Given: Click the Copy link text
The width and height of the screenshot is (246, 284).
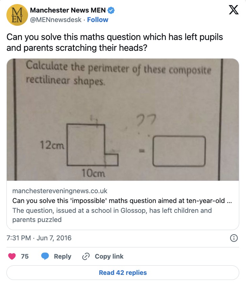Looking at the screenshot, I should [109, 257].
